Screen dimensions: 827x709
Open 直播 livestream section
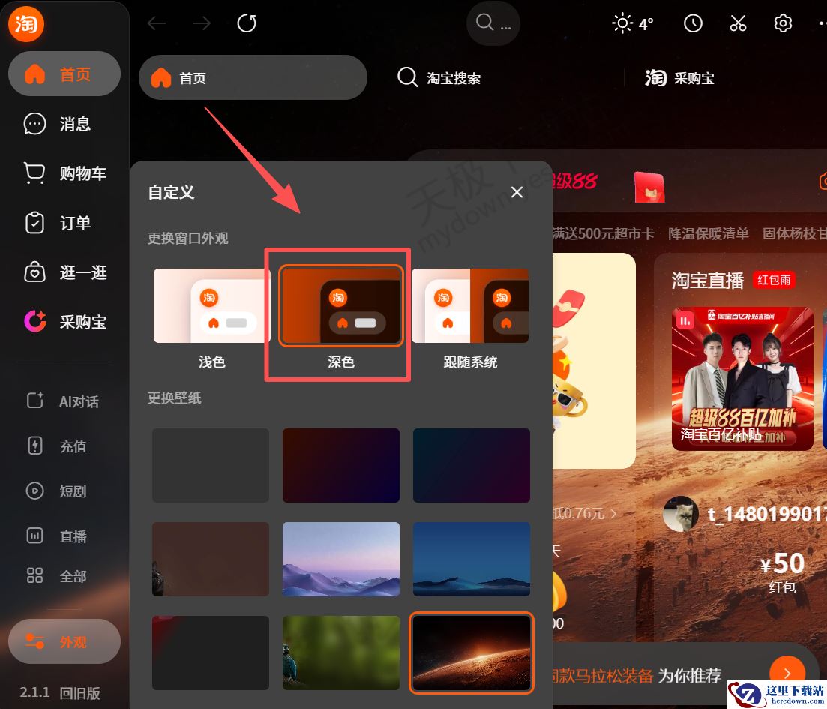[x=64, y=536]
